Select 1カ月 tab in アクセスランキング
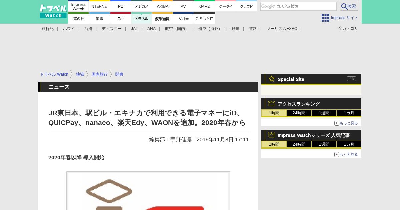 coord(349,113)
